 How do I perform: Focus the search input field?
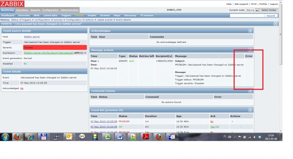click(x=247, y=16)
